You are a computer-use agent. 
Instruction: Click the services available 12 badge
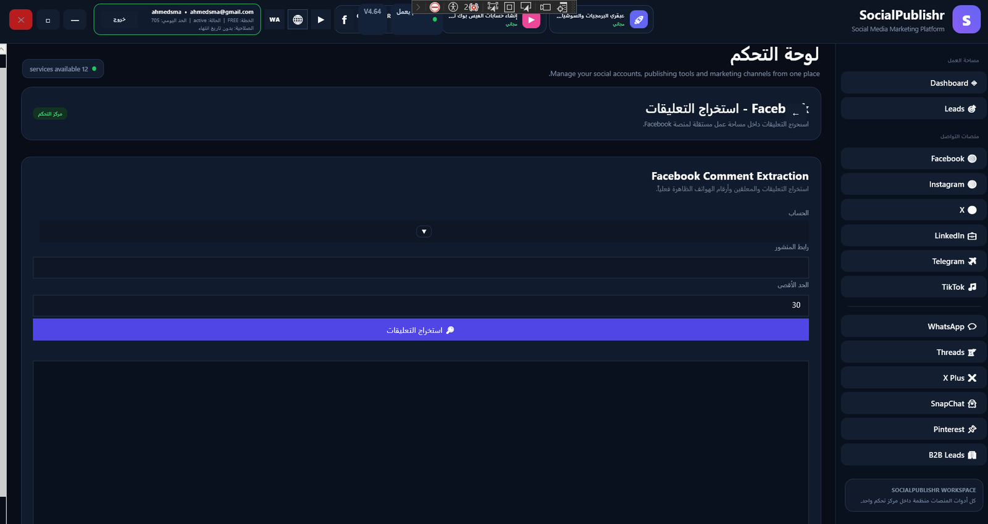pyautogui.click(x=63, y=69)
